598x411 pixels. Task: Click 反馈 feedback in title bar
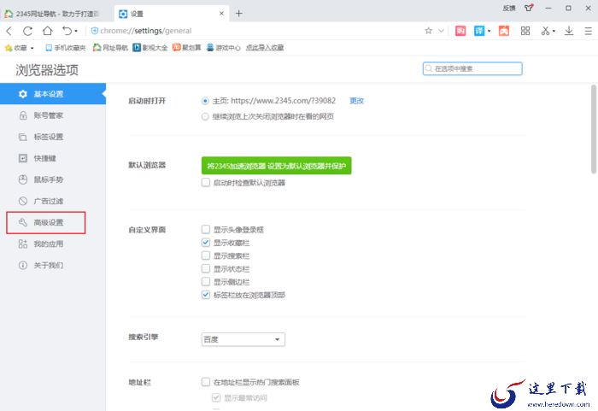pyautogui.click(x=509, y=8)
